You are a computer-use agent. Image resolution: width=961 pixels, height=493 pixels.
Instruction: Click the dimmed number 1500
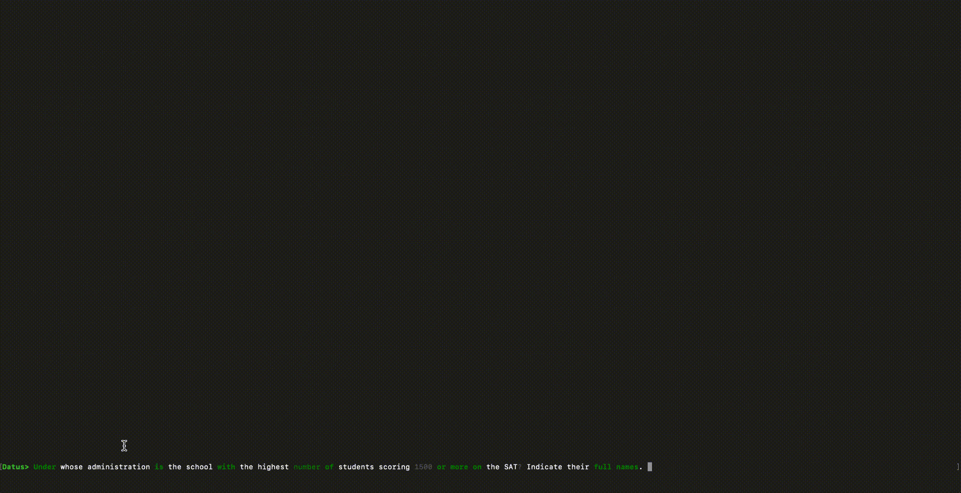(423, 467)
